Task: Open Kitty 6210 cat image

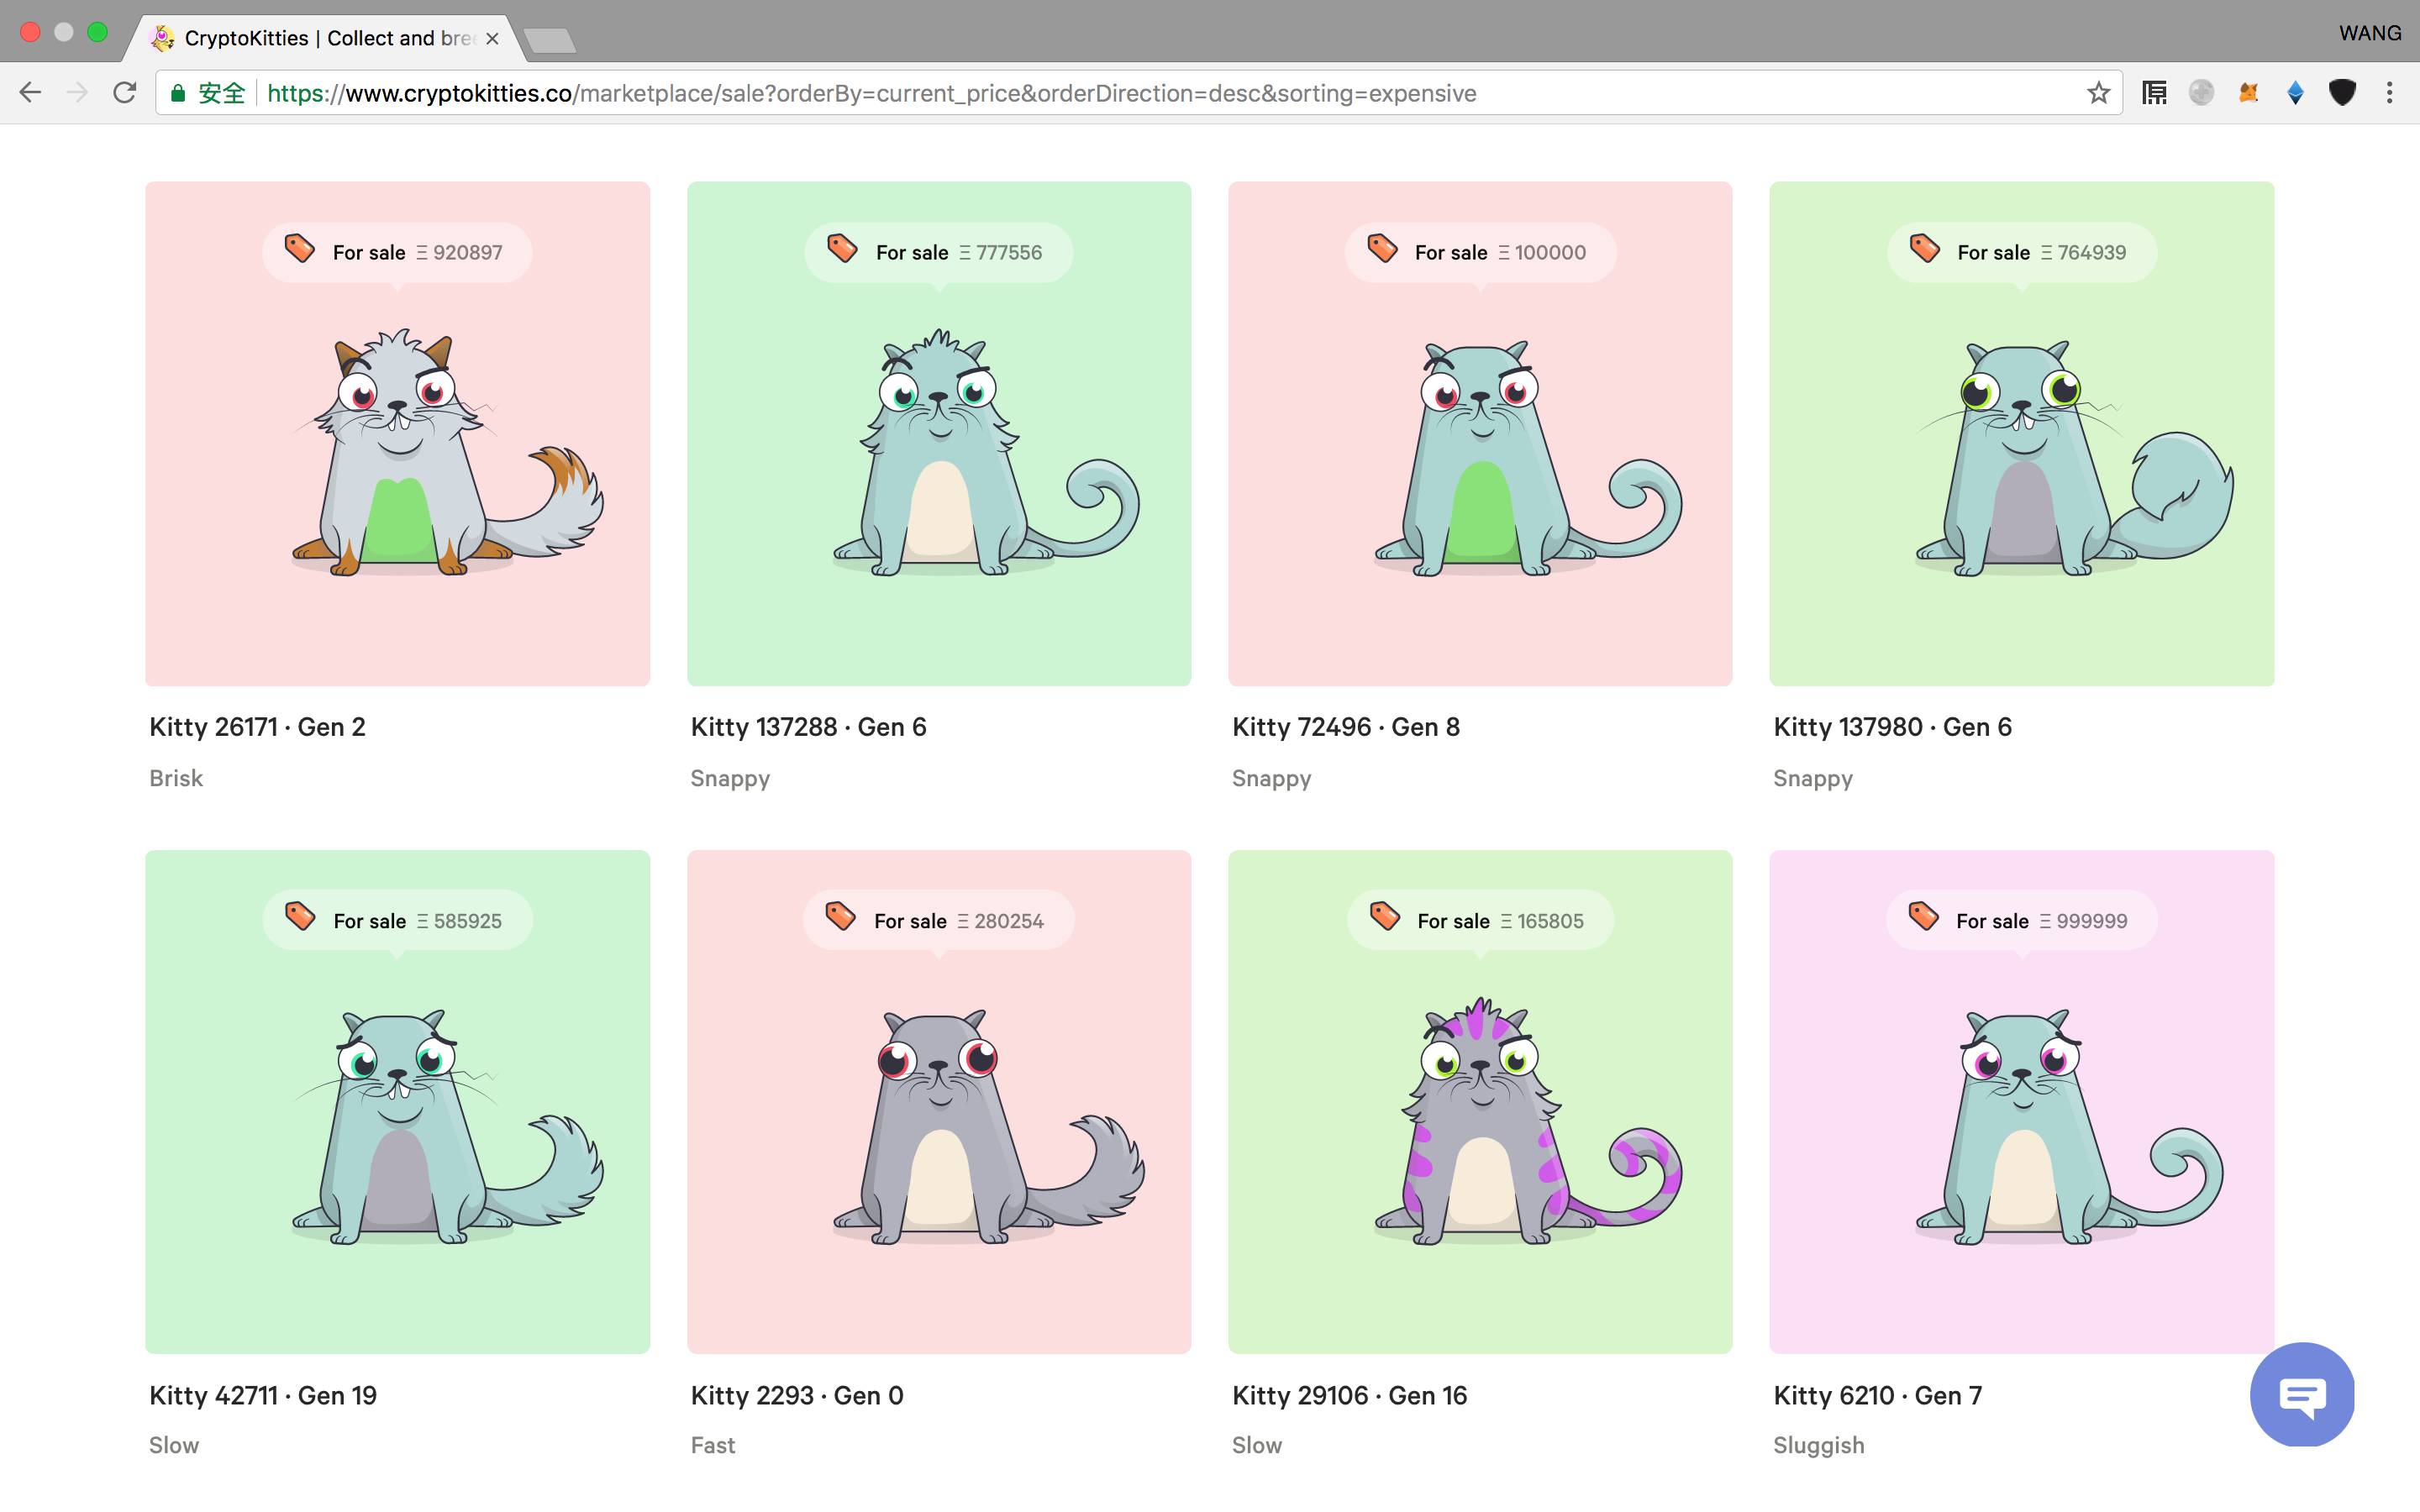Action: coord(2069,1126)
